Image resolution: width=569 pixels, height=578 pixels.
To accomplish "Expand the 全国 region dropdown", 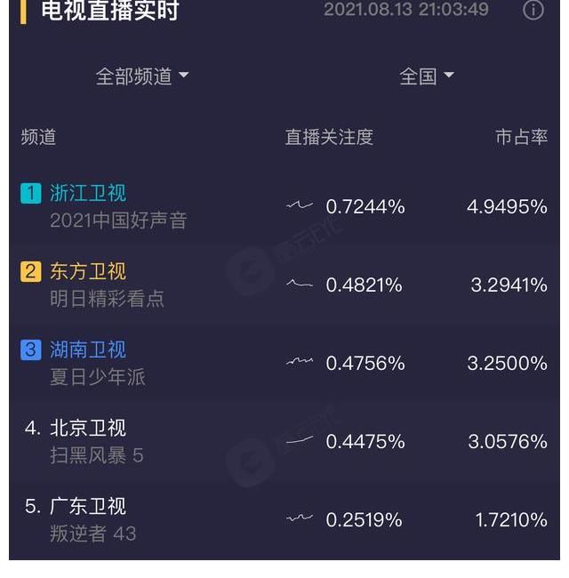I will [427, 76].
